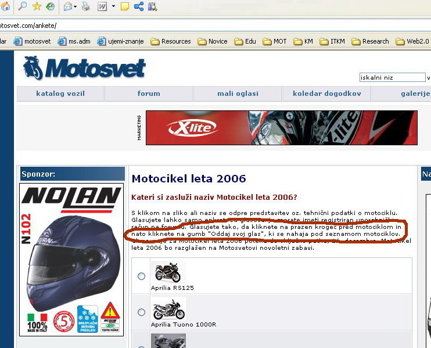Click the 'Sponzor:' panel header
Image resolution: width=431 pixels, height=348 pixels.
72,174
